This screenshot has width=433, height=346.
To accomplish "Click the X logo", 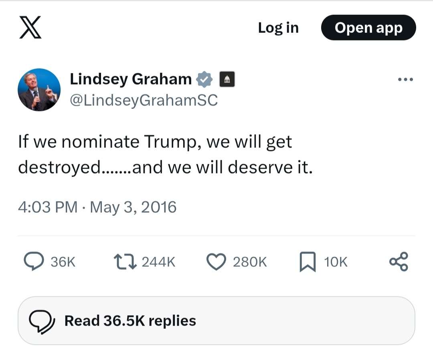I will [30, 28].
